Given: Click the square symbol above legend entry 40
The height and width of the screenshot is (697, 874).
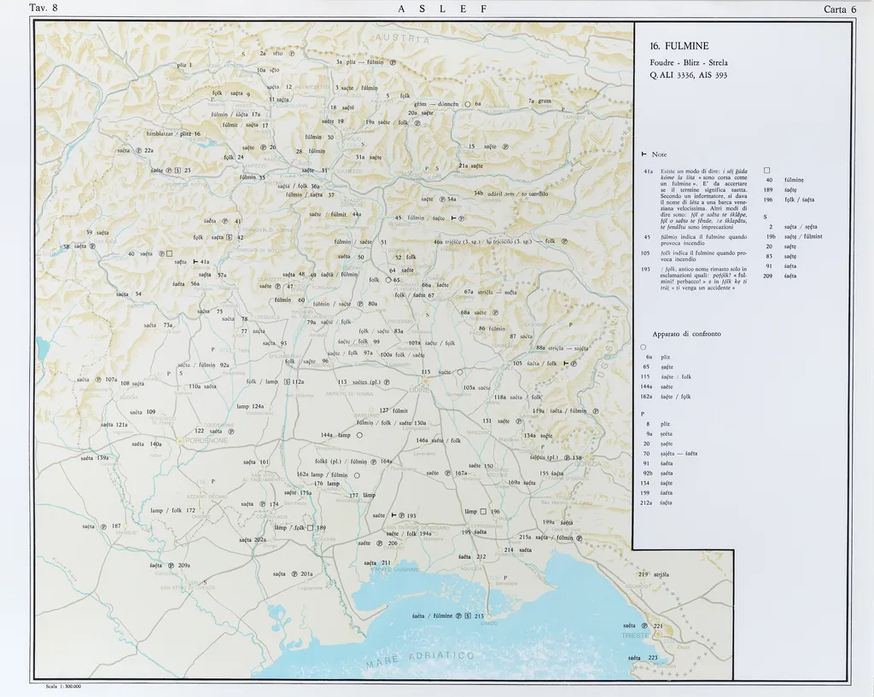Looking at the screenshot, I should coord(767,170).
